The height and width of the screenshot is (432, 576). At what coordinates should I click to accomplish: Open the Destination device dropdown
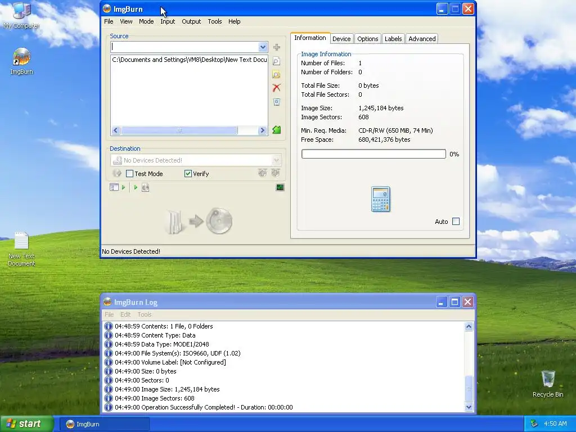(276, 160)
